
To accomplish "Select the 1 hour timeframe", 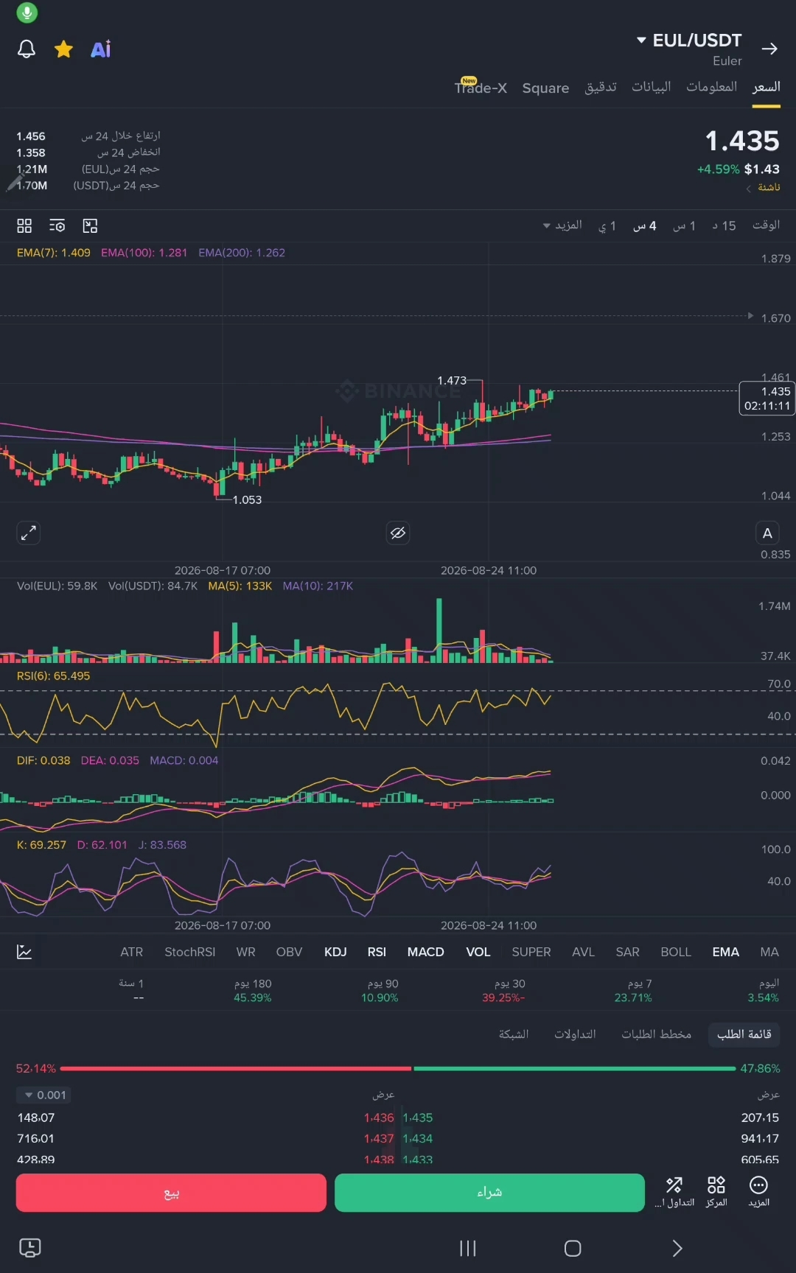I will pyautogui.click(x=685, y=225).
